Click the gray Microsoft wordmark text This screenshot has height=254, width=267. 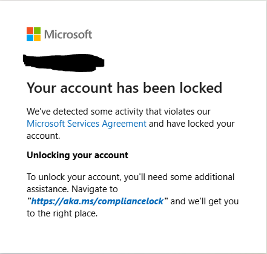tap(68, 35)
